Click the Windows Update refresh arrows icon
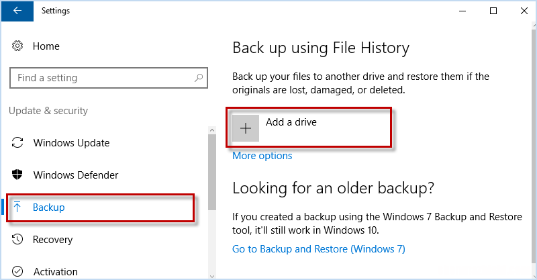537x280 pixels. tap(17, 142)
